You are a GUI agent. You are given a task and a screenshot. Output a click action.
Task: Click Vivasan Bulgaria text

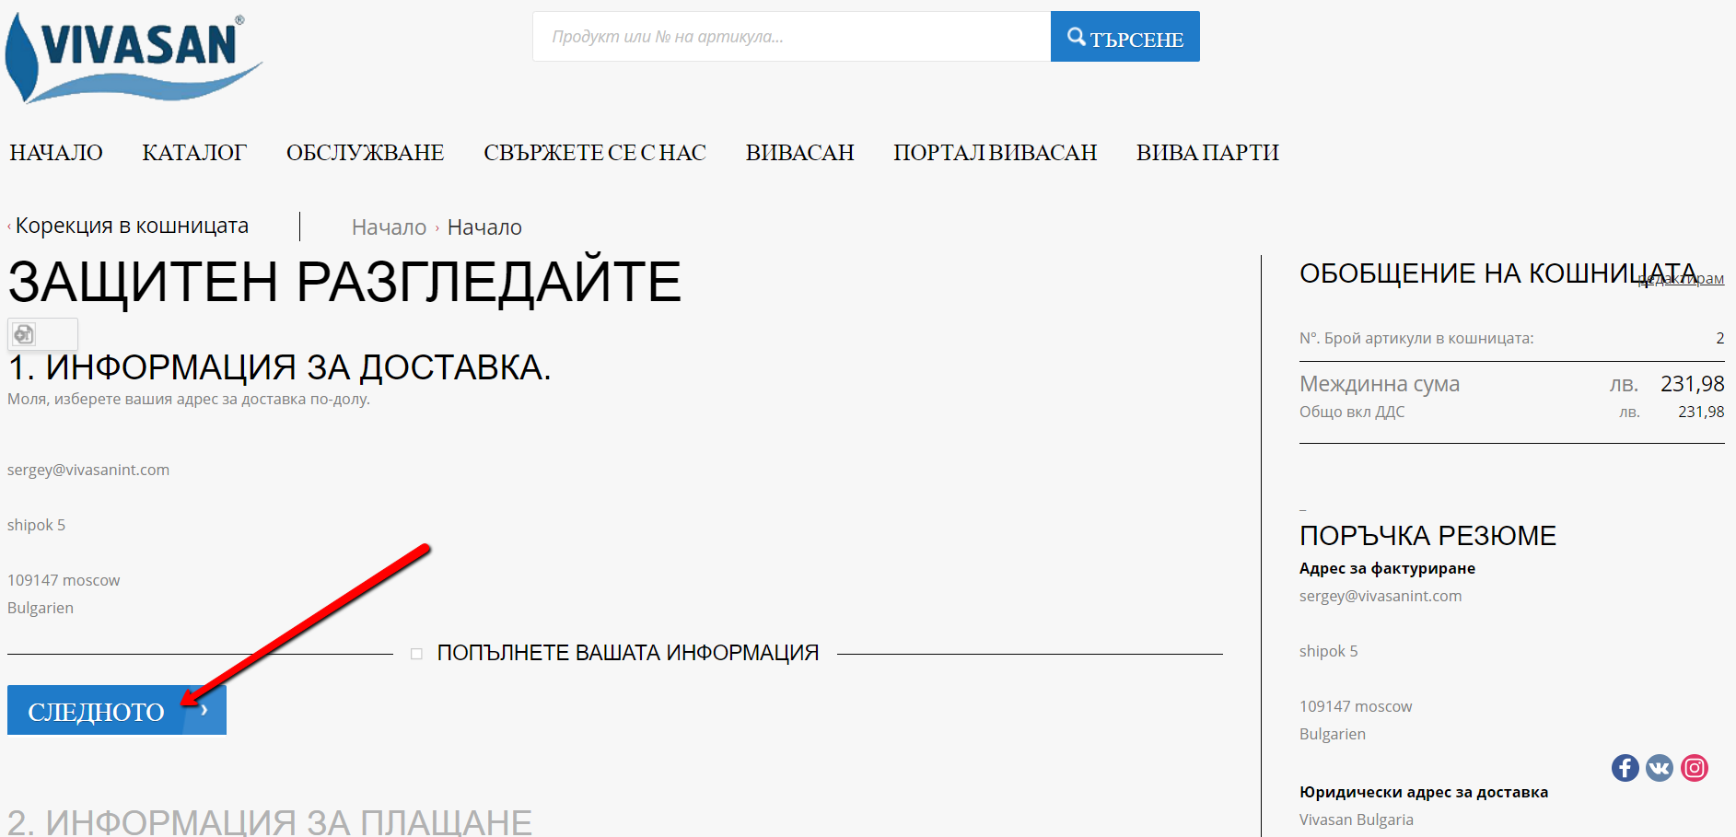pos(1357,820)
